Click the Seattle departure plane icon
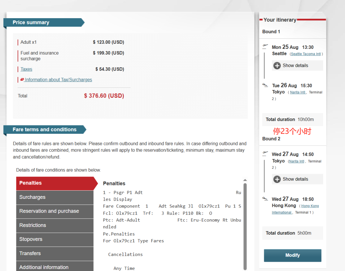Viewport: 345px width, 271px height. (x=265, y=46)
